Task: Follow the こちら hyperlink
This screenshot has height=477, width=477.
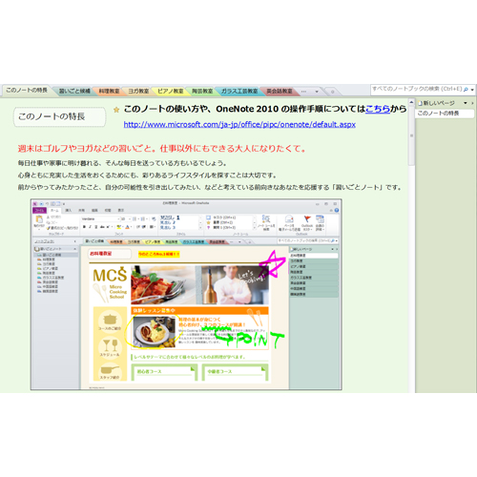Action: (378, 109)
